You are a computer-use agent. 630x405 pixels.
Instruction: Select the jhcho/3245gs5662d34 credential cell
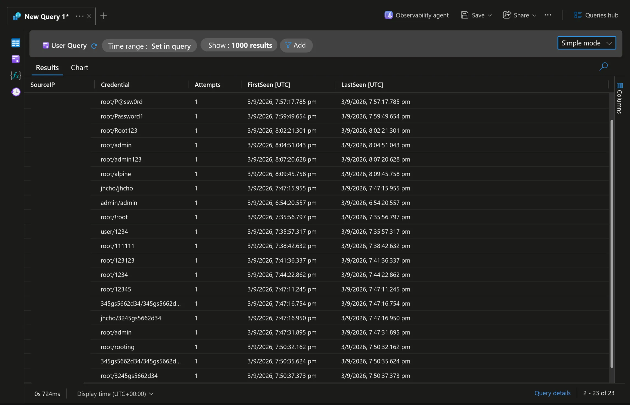tap(131, 318)
